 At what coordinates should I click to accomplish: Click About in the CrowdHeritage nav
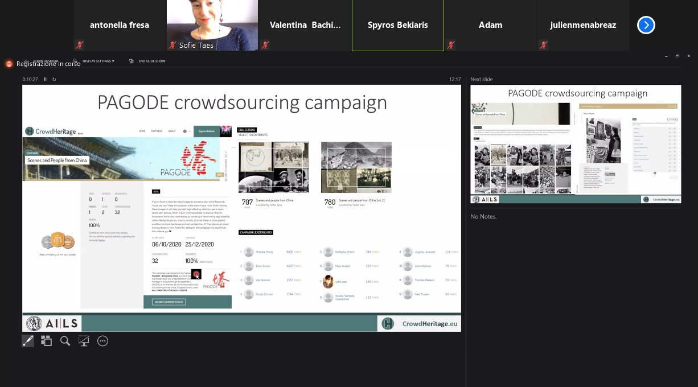tap(171, 131)
